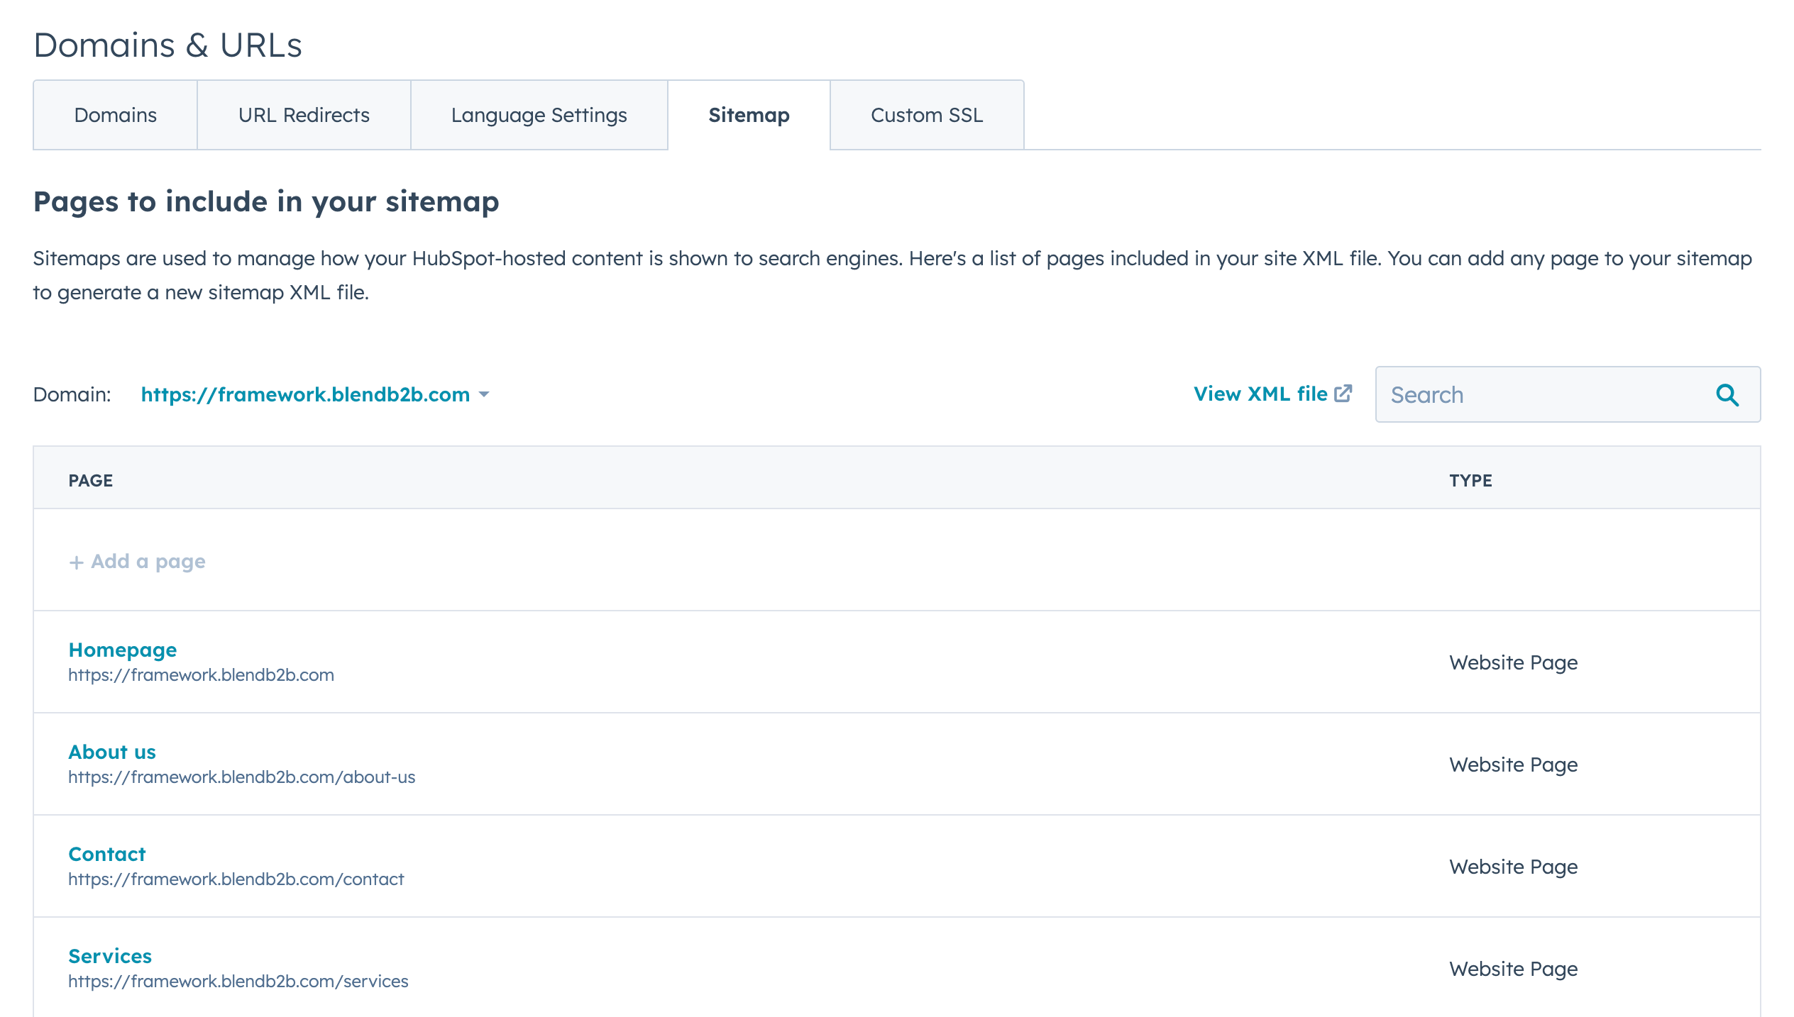Open the URL Redirects tab
The image size is (1794, 1017).
click(304, 114)
